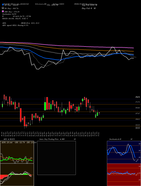Click the 164.62 price axis label

tap(138, 108)
